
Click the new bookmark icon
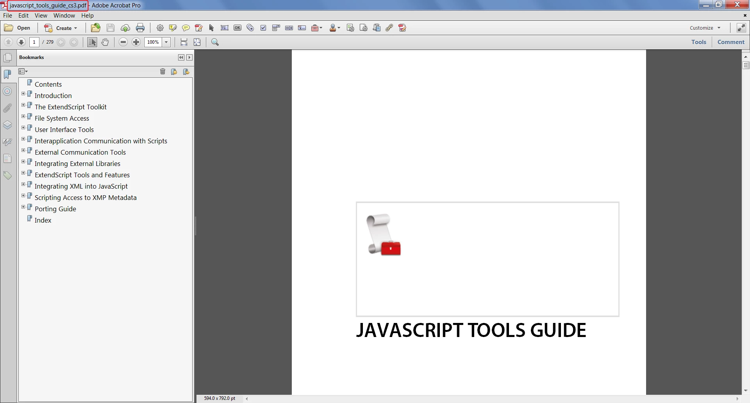point(174,71)
